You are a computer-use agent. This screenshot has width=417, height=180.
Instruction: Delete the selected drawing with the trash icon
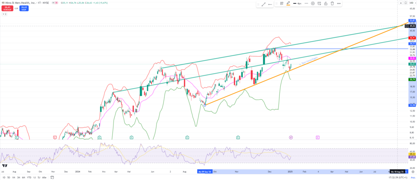[332, 3]
